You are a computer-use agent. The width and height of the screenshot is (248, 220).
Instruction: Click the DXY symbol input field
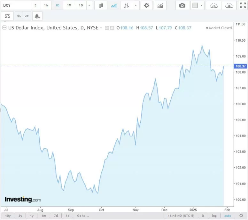click(x=15, y=5)
